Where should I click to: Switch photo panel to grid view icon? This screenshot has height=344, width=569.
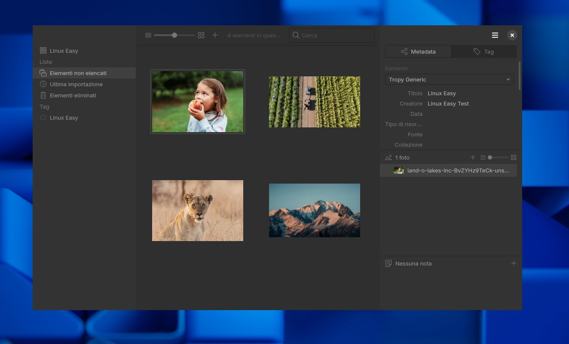coord(514,157)
